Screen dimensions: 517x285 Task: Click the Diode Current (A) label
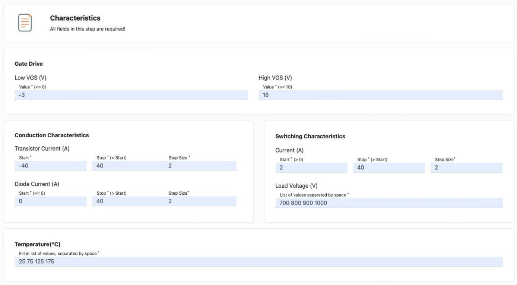pos(37,184)
